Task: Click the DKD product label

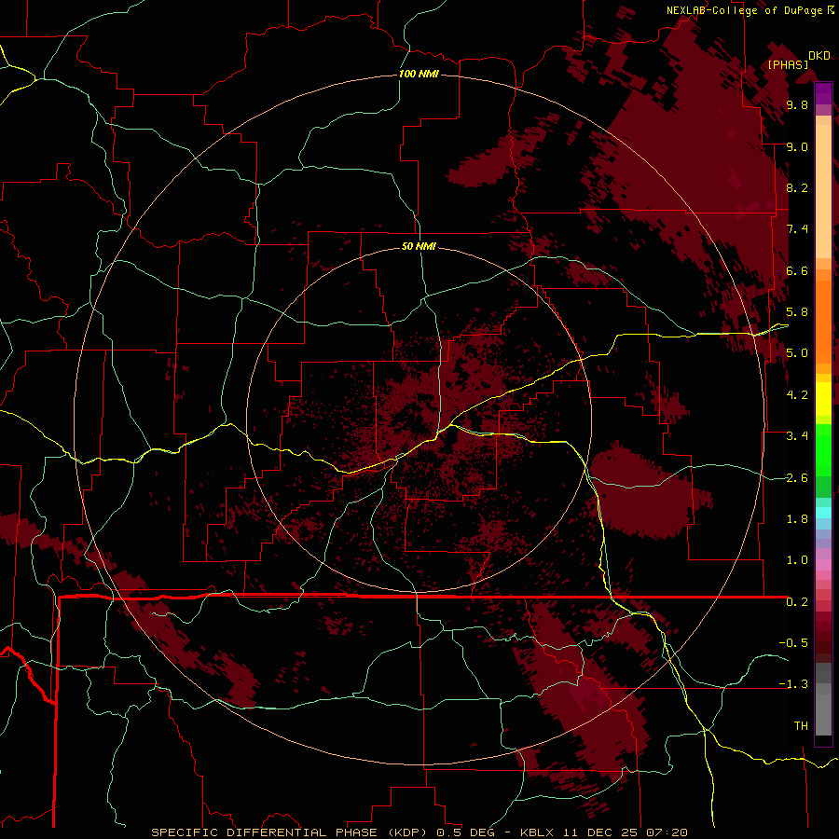Action: [x=819, y=56]
